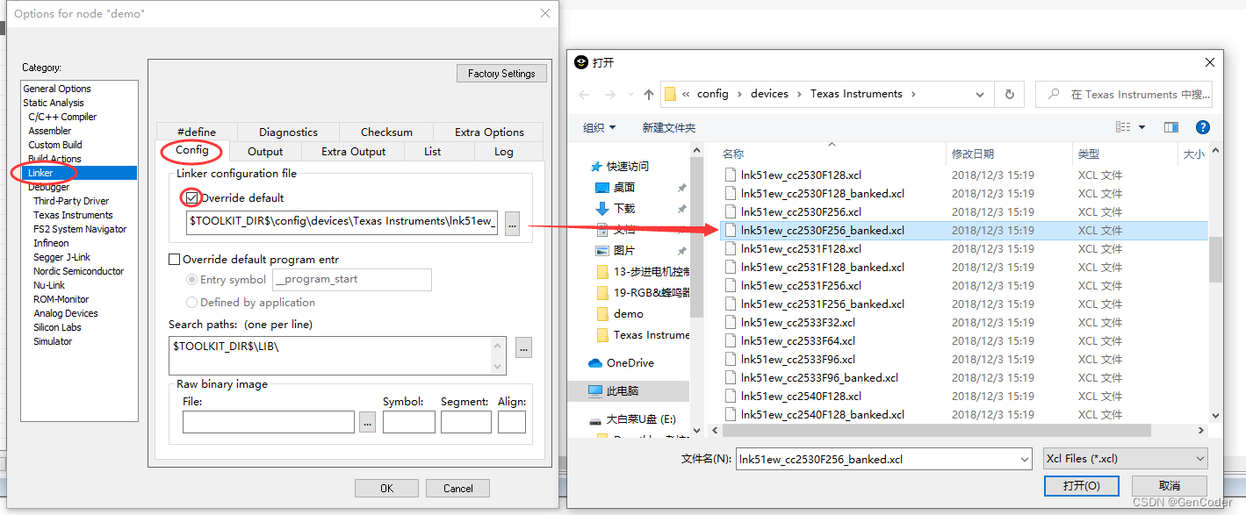Open the USB drive (E:) in sidebar

(640, 419)
